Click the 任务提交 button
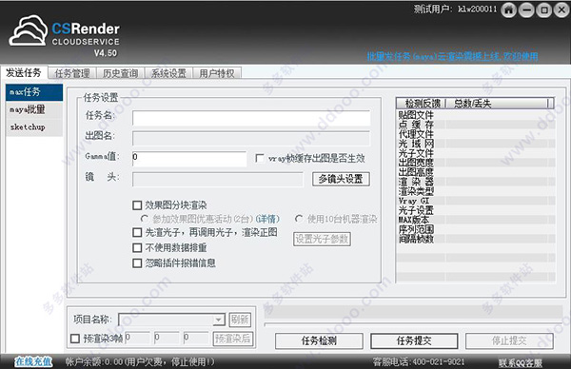Screen dimensions: 571x369 414,341
